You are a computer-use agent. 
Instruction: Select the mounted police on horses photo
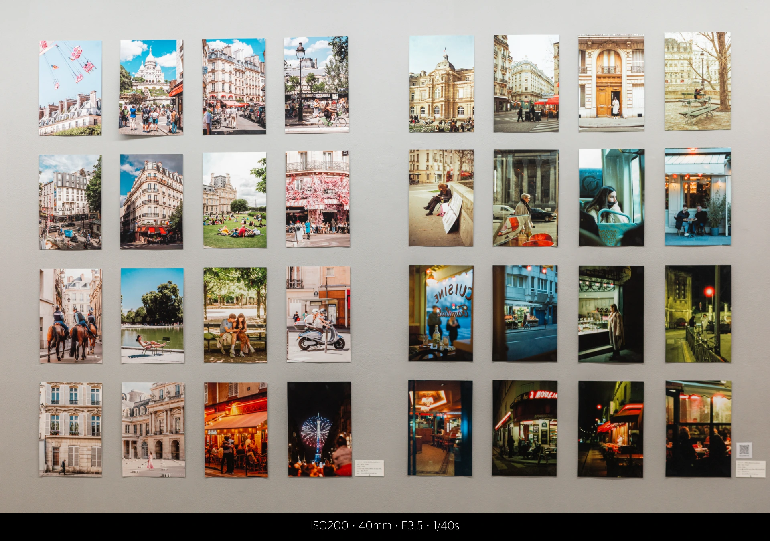point(71,316)
